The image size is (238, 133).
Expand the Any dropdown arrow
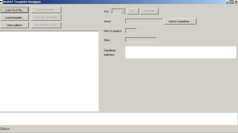(123, 11)
